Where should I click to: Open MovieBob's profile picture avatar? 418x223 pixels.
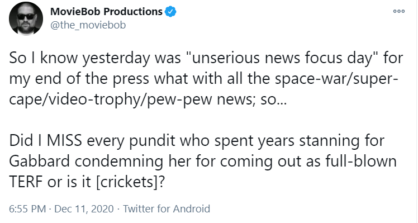(26, 18)
